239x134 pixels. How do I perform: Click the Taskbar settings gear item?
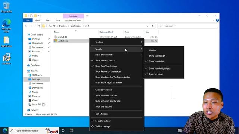(x=117, y=127)
